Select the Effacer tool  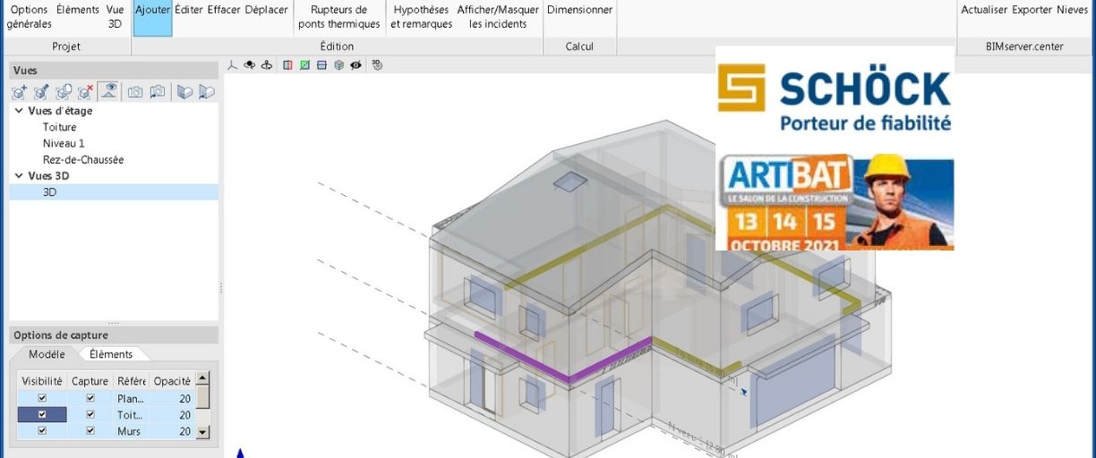pos(224,10)
